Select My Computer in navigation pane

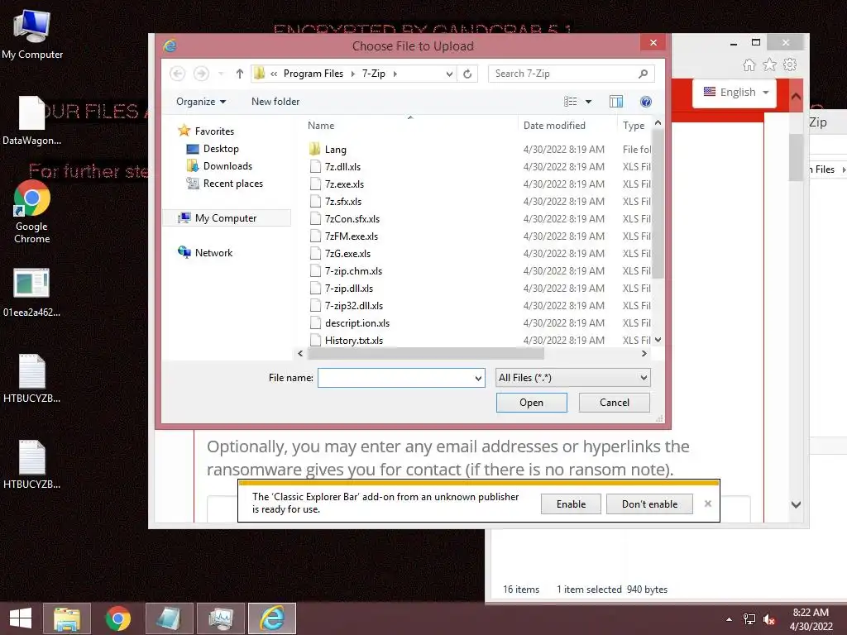[x=225, y=217]
